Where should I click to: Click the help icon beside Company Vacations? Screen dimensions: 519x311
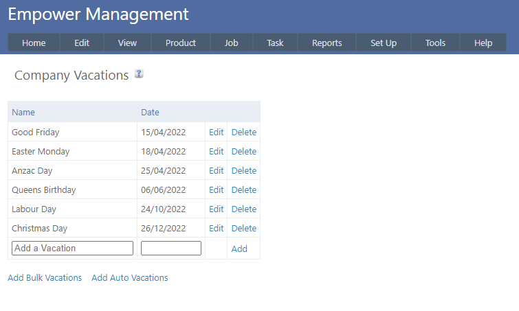pos(139,74)
